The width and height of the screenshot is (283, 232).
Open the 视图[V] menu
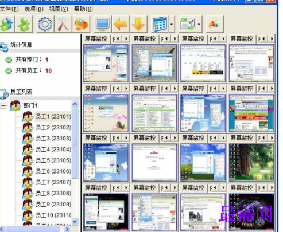point(59,9)
